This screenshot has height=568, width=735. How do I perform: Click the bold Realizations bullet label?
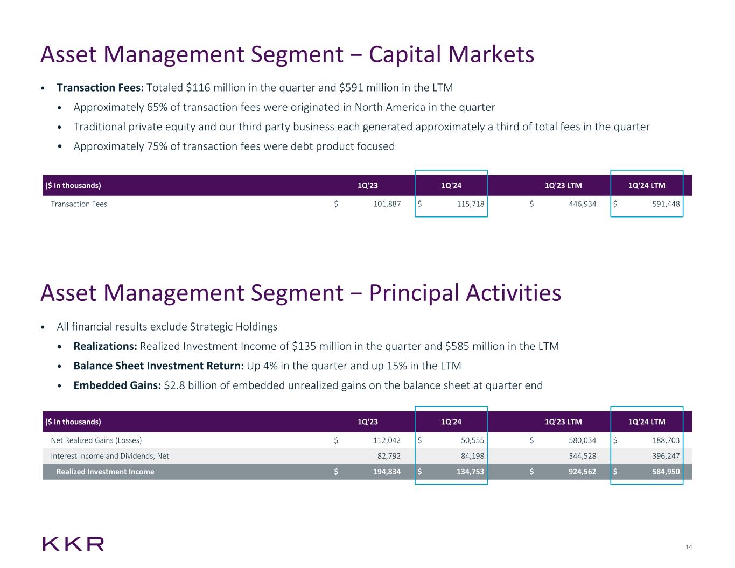point(106,346)
